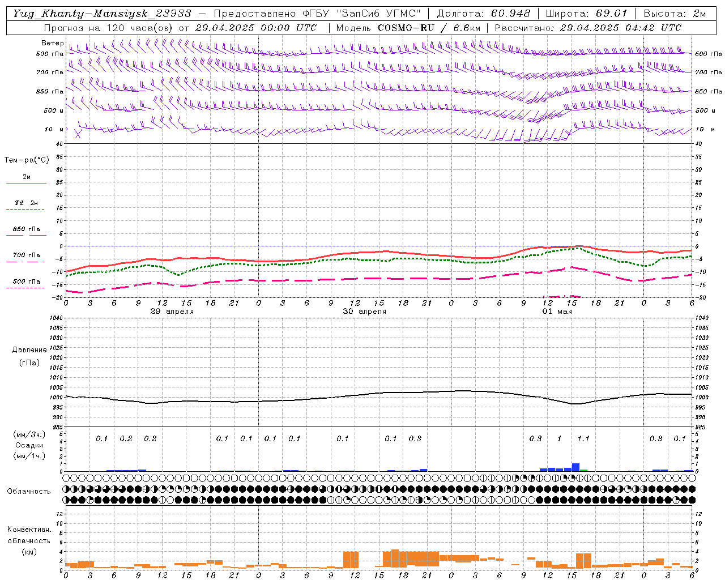Screen dimensions: 725x580
Task: Click the tallest blue precipitation bar on 01 мая
Action: click(x=575, y=467)
